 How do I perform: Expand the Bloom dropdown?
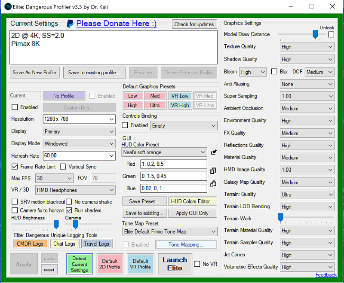click(x=253, y=72)
